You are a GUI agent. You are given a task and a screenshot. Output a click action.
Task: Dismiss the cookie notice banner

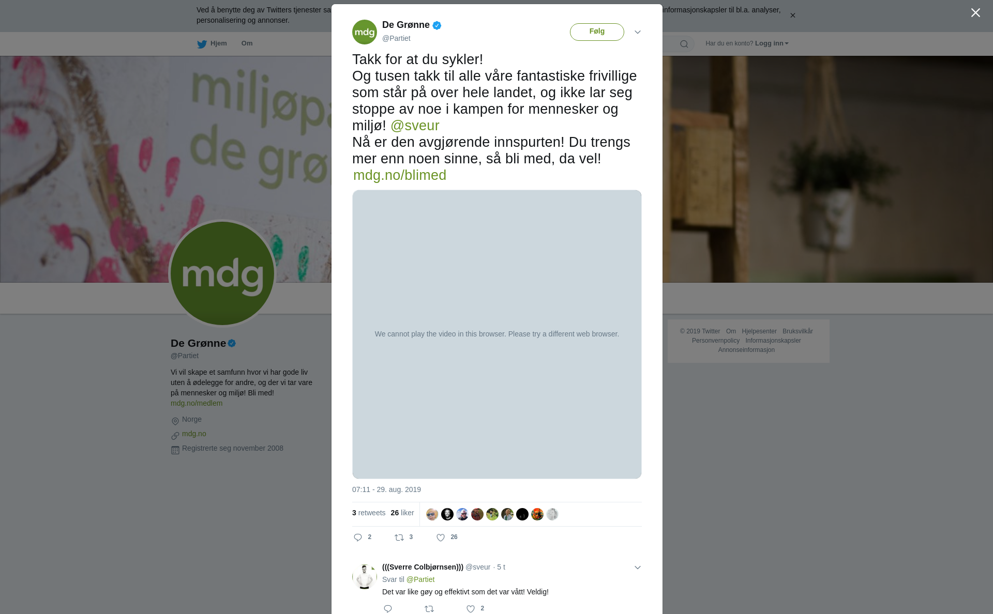point(792,16)
